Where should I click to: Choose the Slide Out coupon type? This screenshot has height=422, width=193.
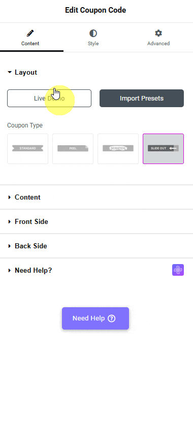[164, 149]
